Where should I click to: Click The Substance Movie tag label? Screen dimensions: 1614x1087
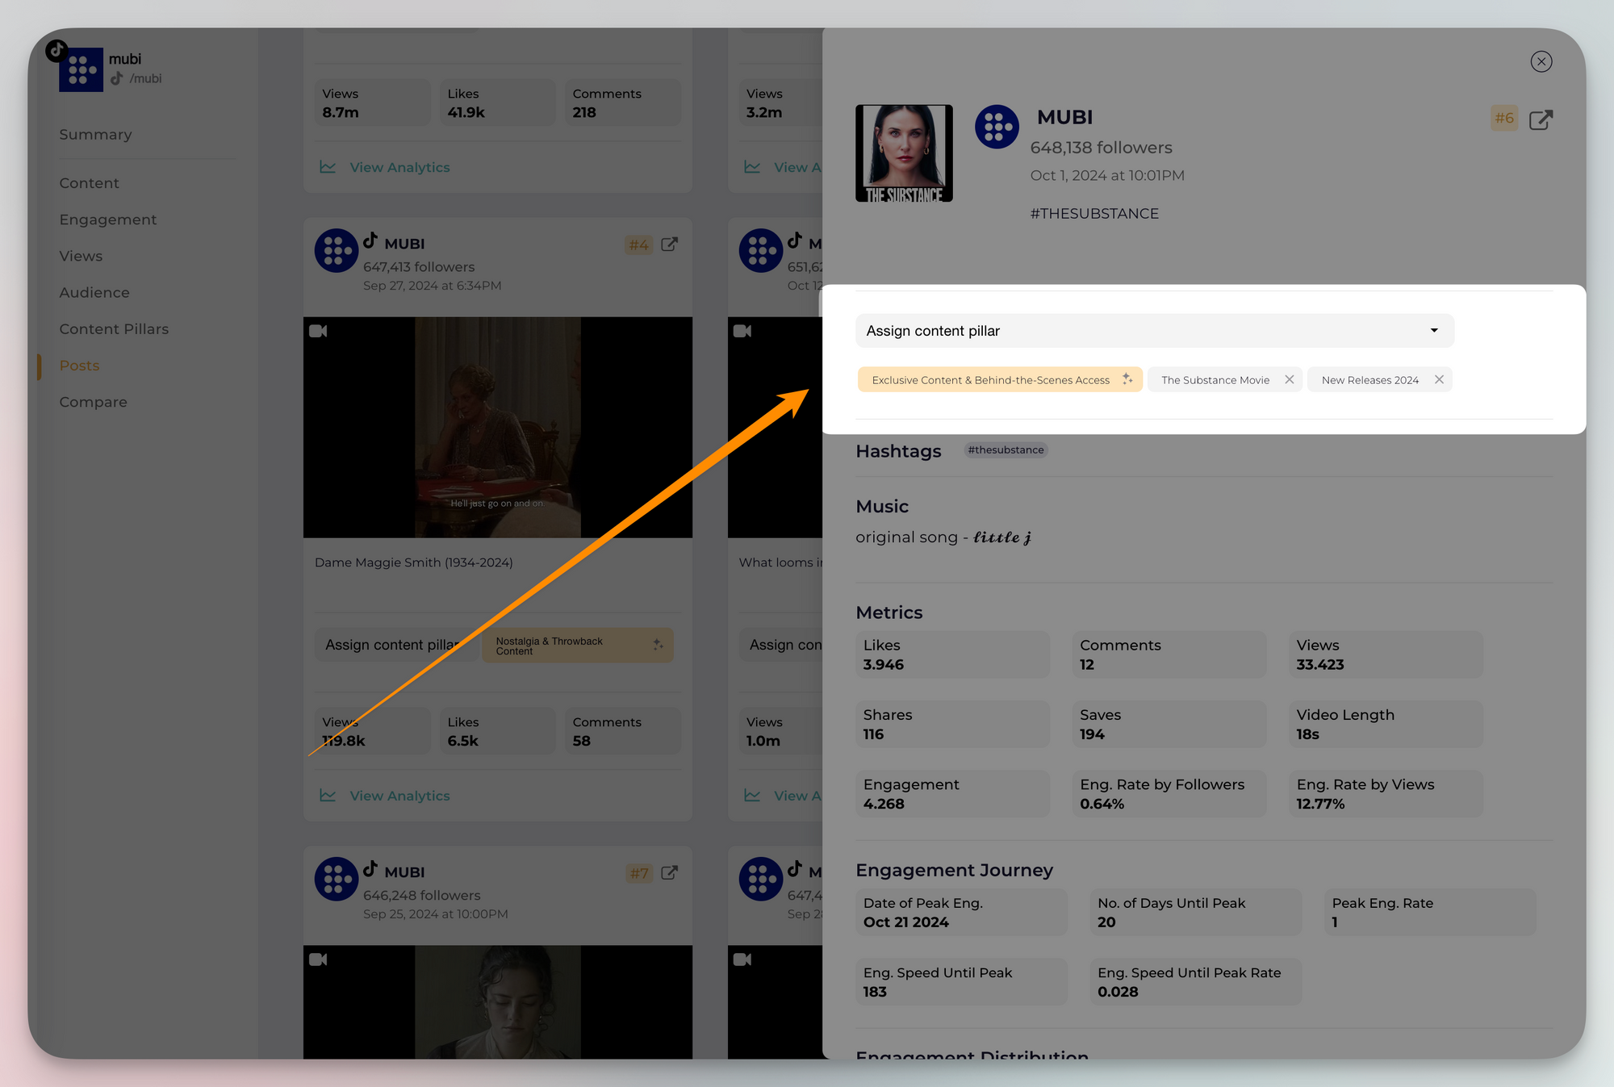click(x=1215, y=380)
